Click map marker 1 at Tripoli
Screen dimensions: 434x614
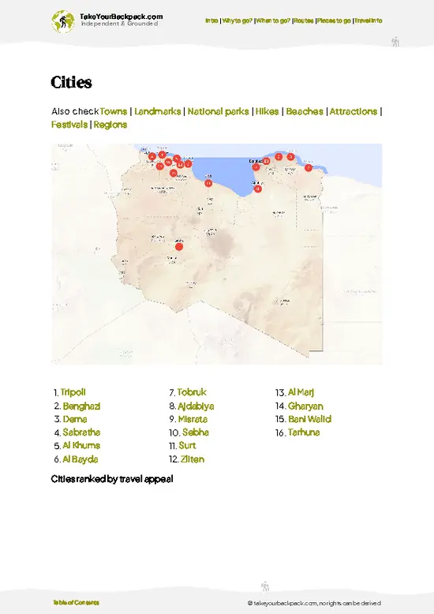point(162,155)
